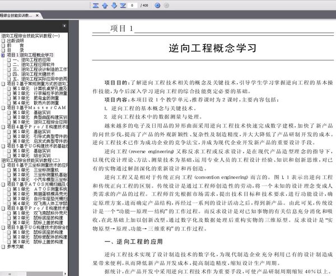The width and height of the screenshot is (336, 276).
Task: Open bookmark 第3单元 肥皂盒的测量
Action: point(36,98)
